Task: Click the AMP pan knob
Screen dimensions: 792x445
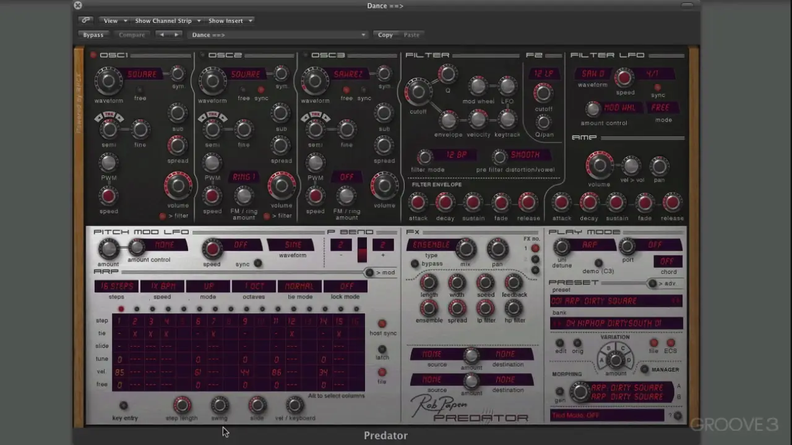Action: click(x=660, y=166)
